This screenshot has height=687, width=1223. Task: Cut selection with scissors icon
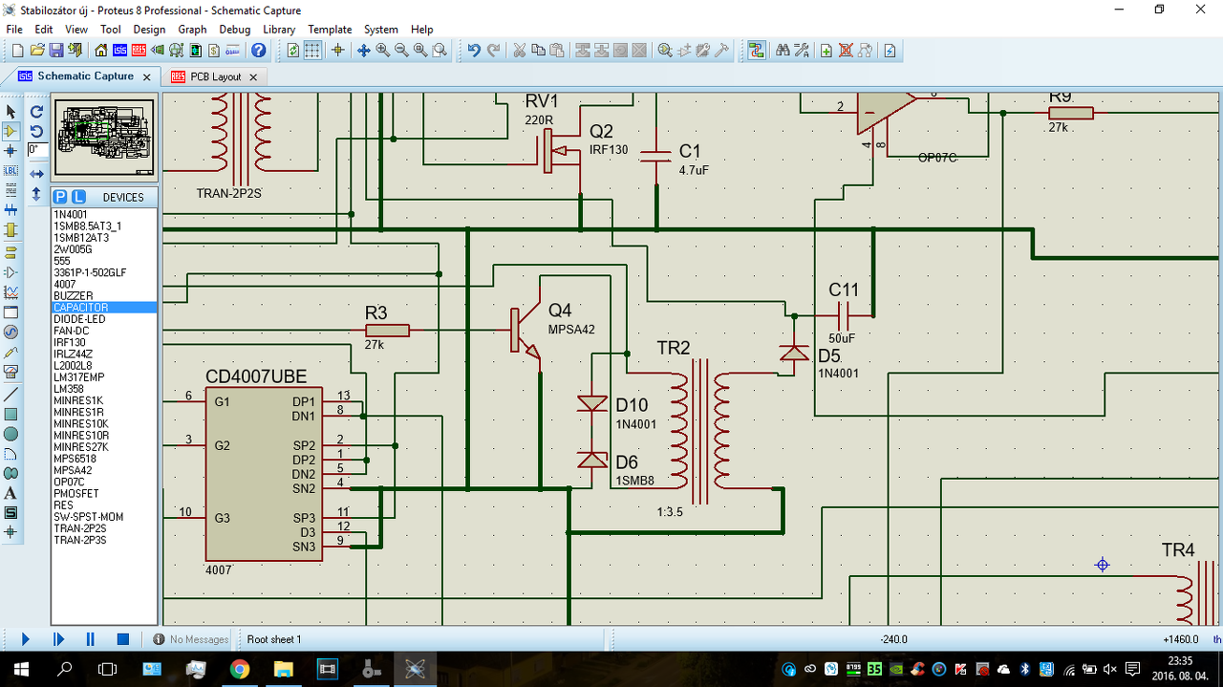(520, 51)
